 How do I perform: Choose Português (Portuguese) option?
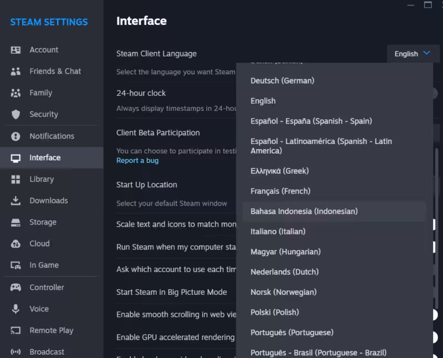pos(334,333)
